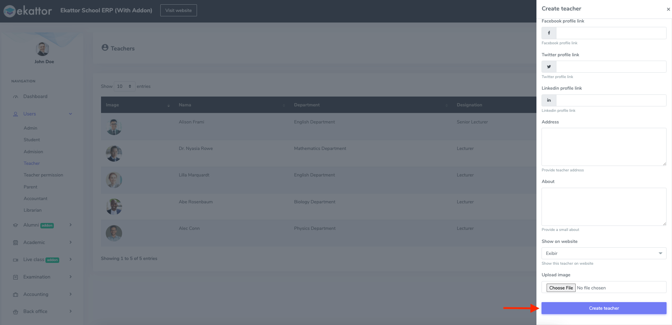The width and height of the screenshot is (672, 325).
Task: Open the entries-per-page selector
Action: [x=124, y=86]
